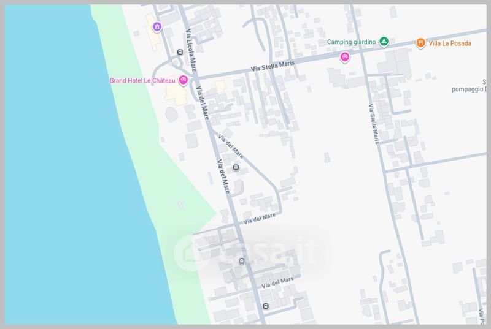Click the Grand Hotel Le Château pink marker
The image size is (491, 329).
183,81
